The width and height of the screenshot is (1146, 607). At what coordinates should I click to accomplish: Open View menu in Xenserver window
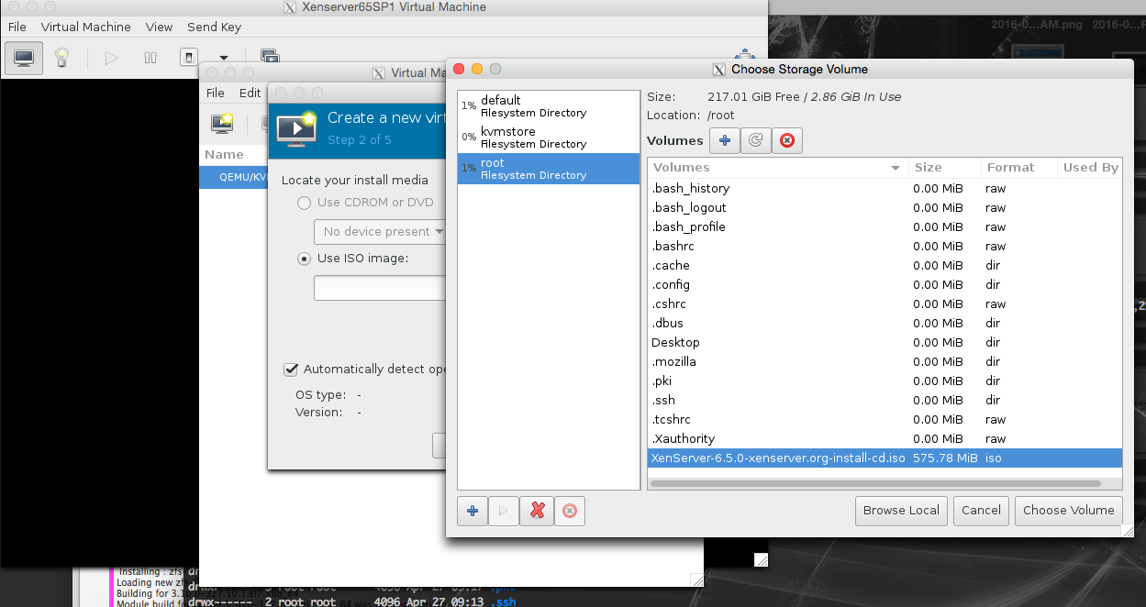pyautogui.click(x=159, y=28)
